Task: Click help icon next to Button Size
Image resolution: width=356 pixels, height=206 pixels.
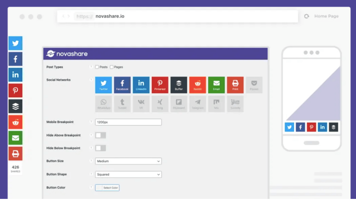Action: pyautogui.click(x=91, y=161)
